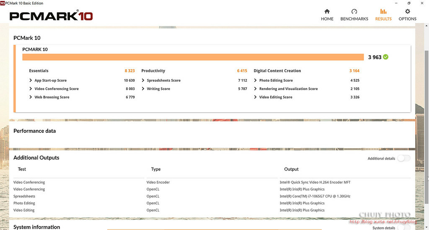
Task: Click the PCMark 10 title bar app icon
Action: (x=3, y=3)
